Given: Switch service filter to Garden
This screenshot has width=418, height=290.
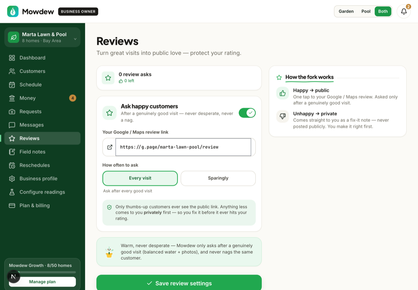Looking at the screenshot, I should [x=346, y=11].
